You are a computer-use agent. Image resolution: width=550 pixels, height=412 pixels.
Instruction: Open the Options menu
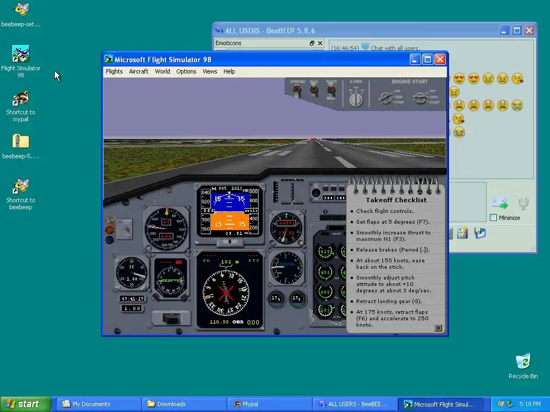[186, 71]
